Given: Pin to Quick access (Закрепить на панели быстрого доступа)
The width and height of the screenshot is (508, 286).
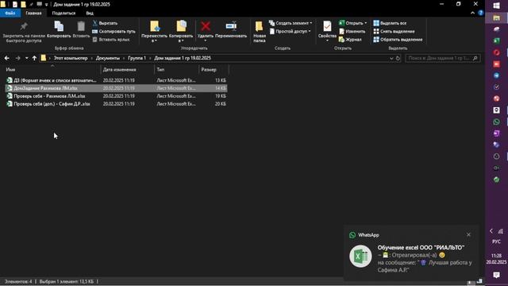Looking at the screenshot, I should tap(23, 33).
